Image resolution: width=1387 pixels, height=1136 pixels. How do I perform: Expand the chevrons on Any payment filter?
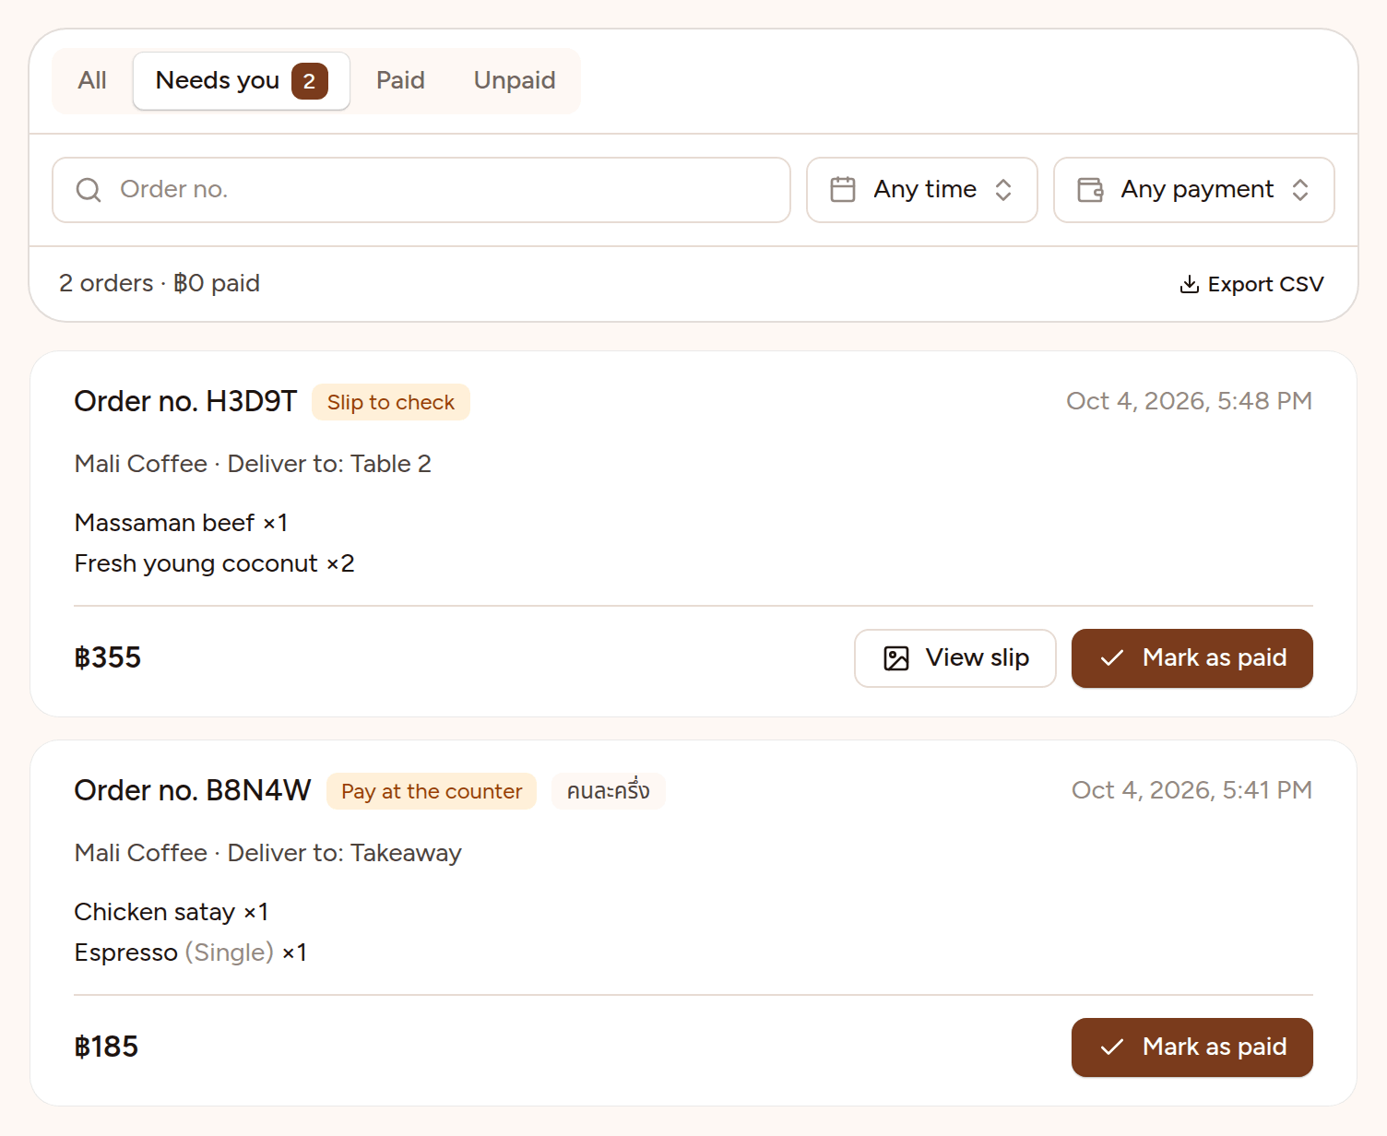[x=1300, y=190]
